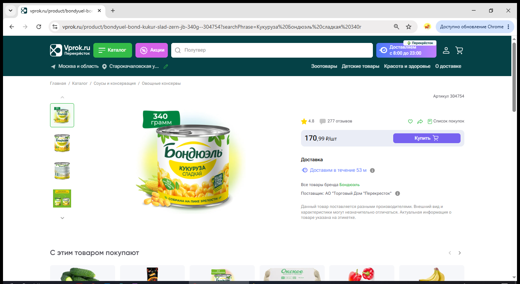Open a new browser tab

click(113, 11)
